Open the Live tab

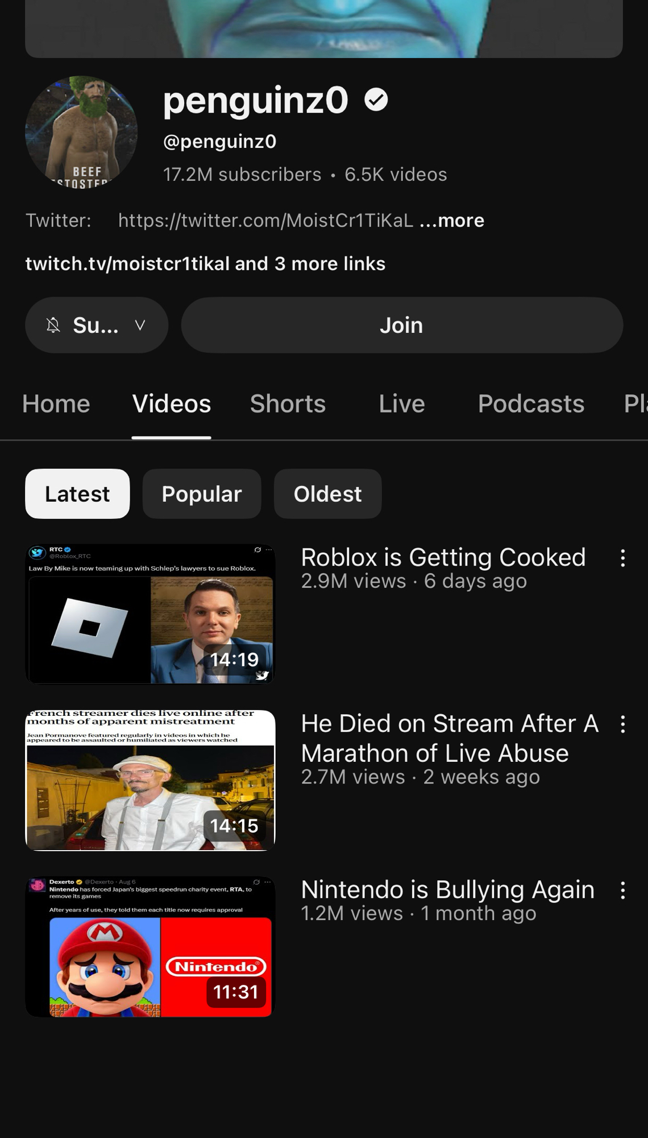point(401,404)
